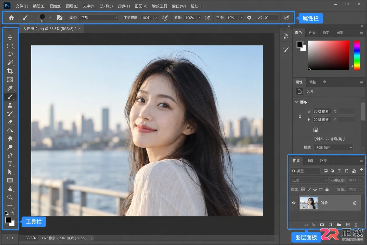Toggle airbrush mode next to 流量
Image resolution: width=367 pixels, height=245 pixels.
[x=207, y=18]
